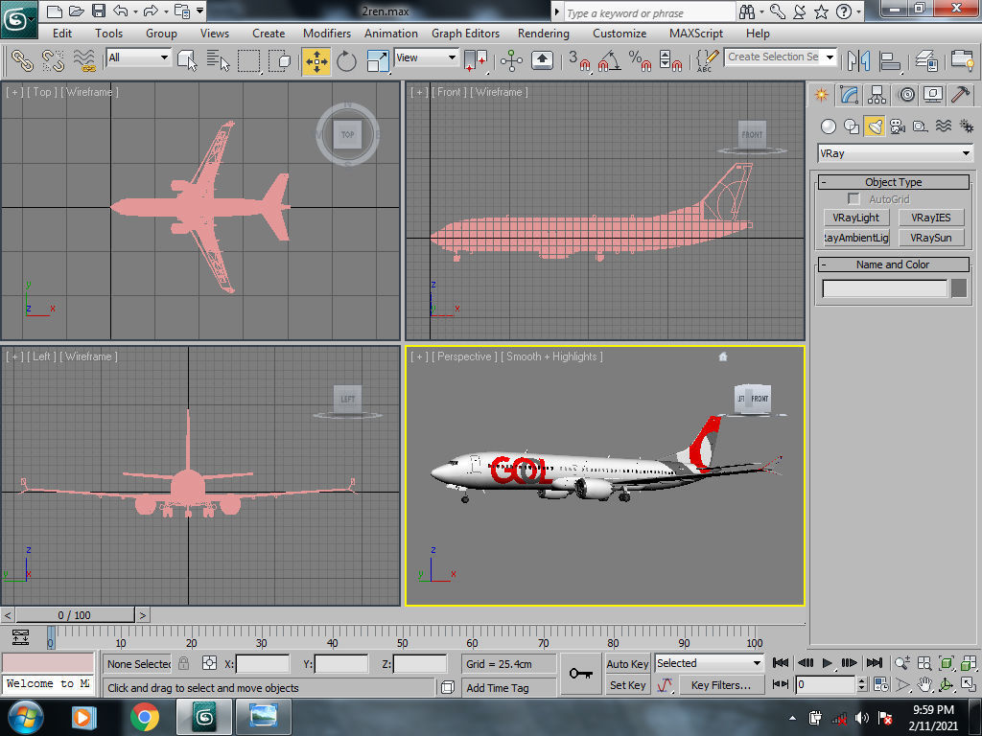
Task: Toggle keyboard shortcut override
Action: pyautogui.click(x=542, y=60)
